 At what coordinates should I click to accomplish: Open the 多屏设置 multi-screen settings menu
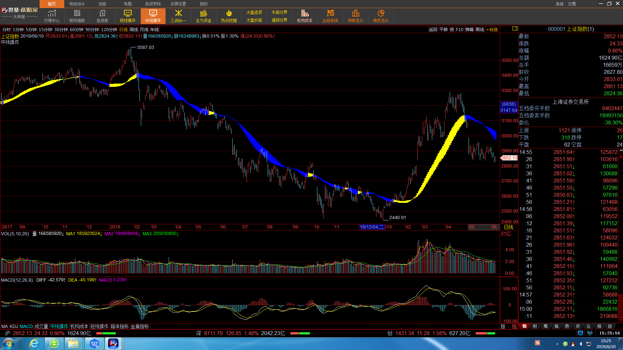(178, 4)
